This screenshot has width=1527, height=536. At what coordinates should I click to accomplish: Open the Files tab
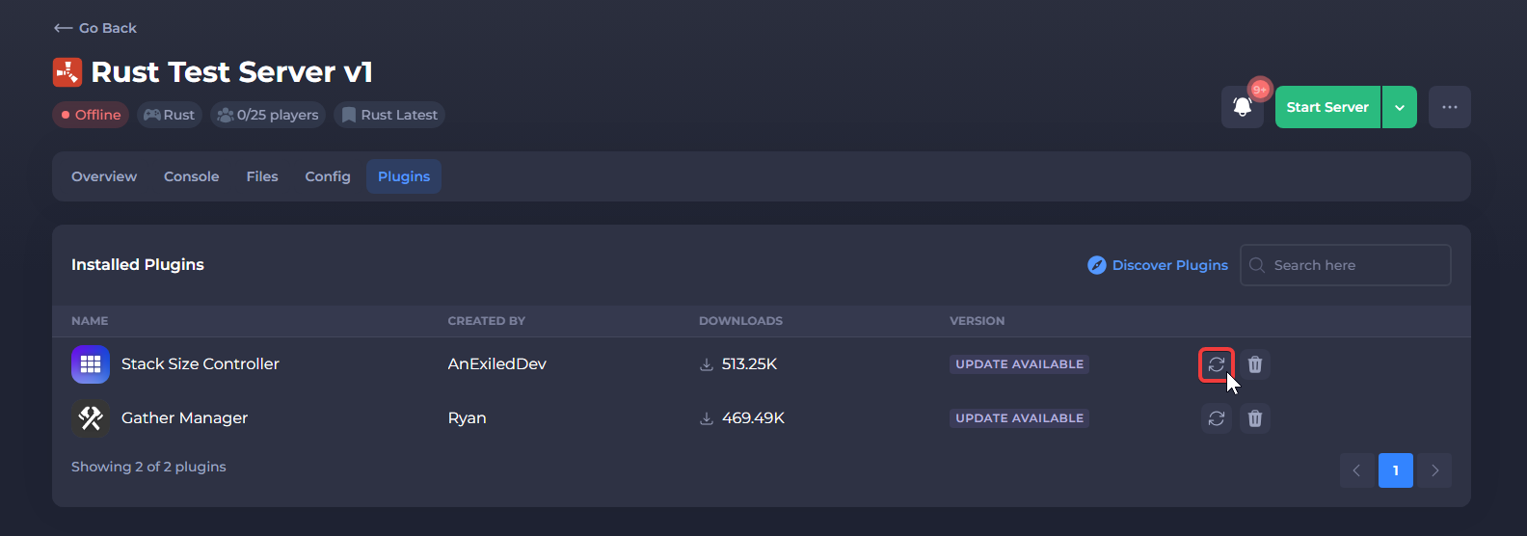pyautogui.click(x=262, y=176)
